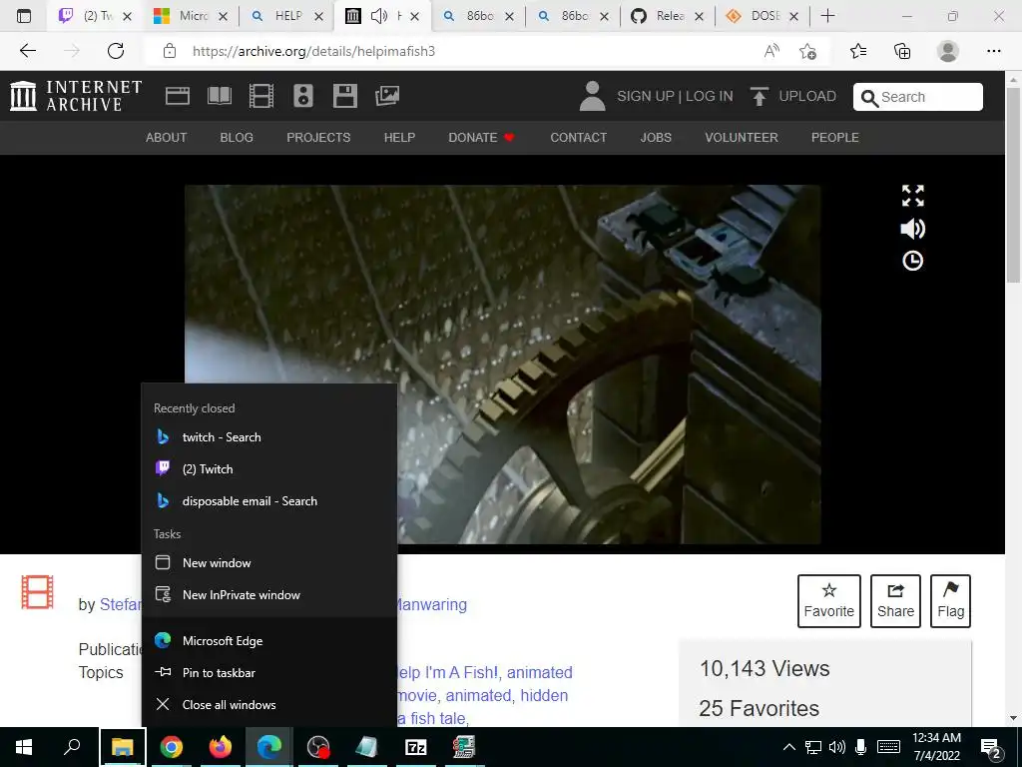Open the browser profile avatar
Image resolution: width=1022 pixels, height=767 pixels.
[948, 51]
